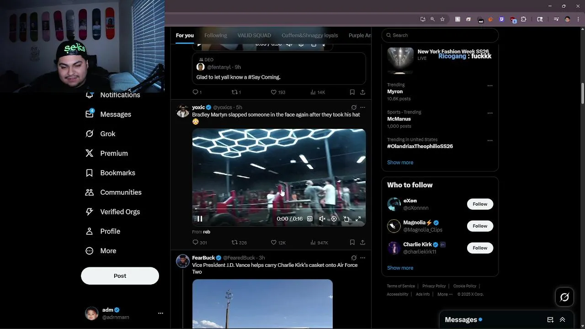Open browser media control icon
The height and width of the screenshot is (329, 585).
(x=556, y=19)
